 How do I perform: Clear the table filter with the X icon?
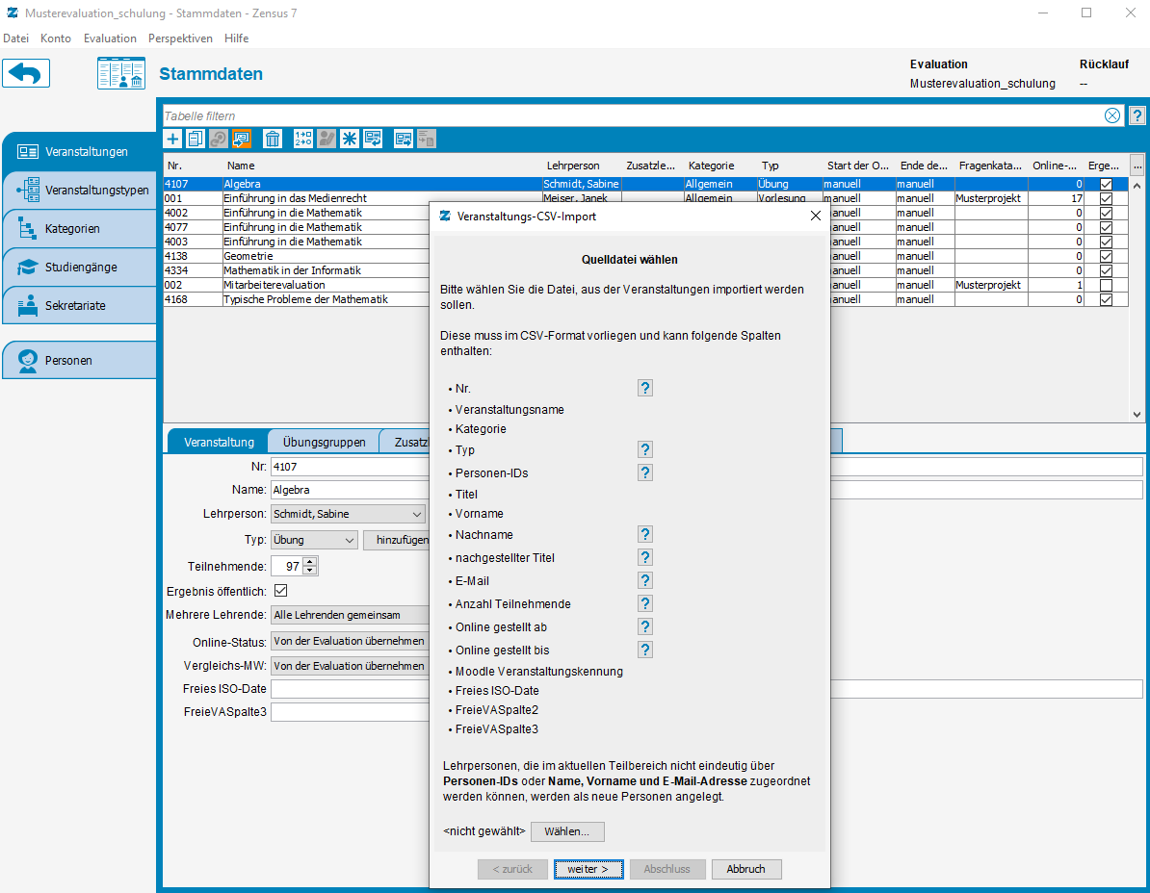coord(1112,115)
